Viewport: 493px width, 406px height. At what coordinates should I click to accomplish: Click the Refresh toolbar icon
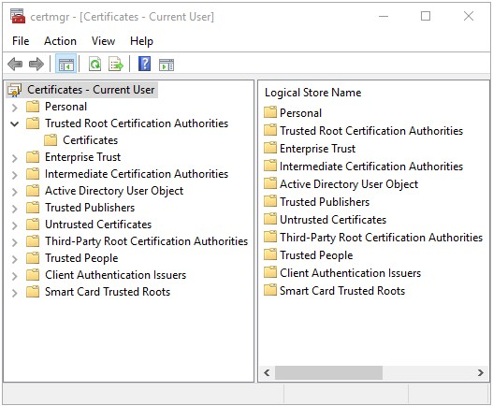[94, 65]
